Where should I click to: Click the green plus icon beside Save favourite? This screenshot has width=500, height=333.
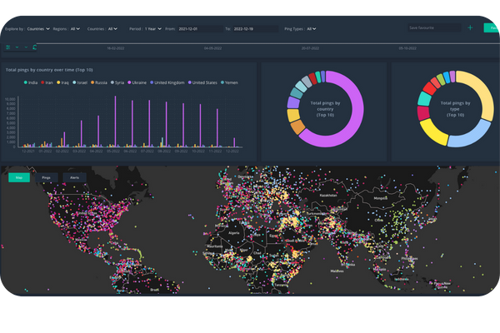click(470, 27)
